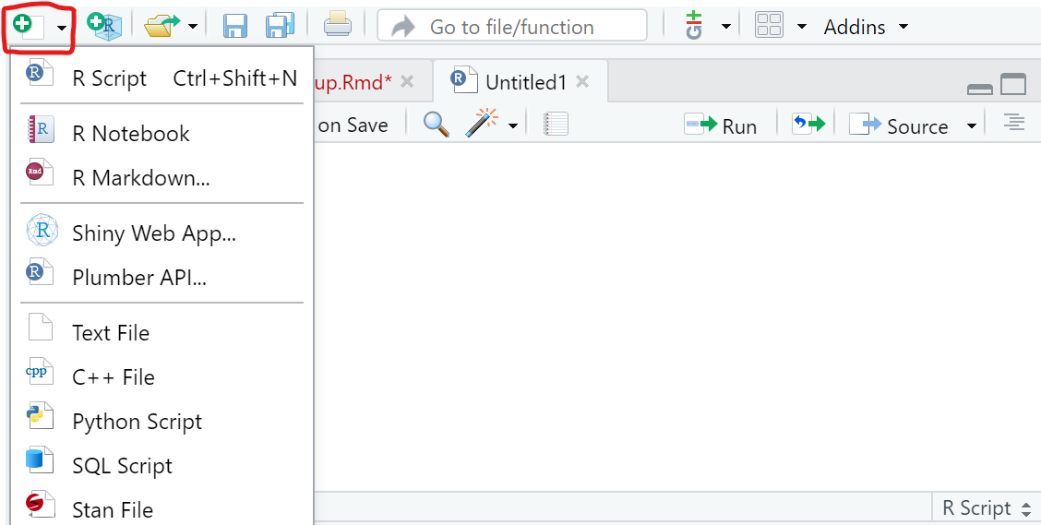This screenshot has width=1041, height=525.
Task: Switch to the Untitled1 tab
Action: pyautogui.click(x=525, y=82)
